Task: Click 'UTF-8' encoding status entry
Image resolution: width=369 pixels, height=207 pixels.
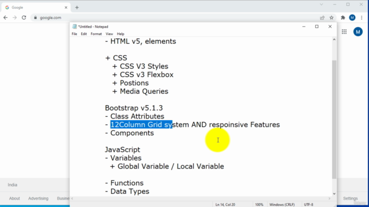Action: tap(308, 205)
